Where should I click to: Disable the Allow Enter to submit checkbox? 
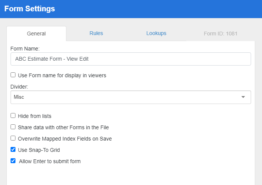point(13,161)
